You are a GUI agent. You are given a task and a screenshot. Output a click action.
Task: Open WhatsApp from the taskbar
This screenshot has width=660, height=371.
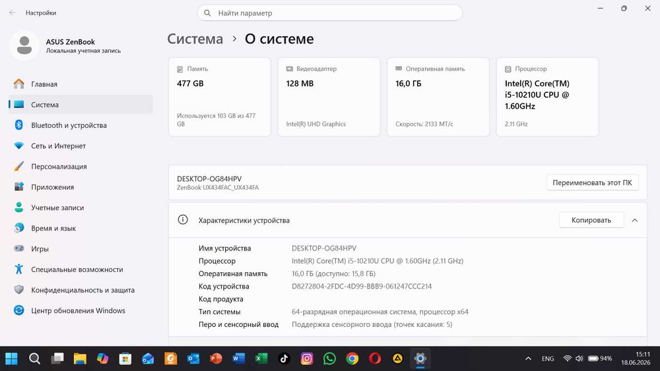click(x=329, y=358)
